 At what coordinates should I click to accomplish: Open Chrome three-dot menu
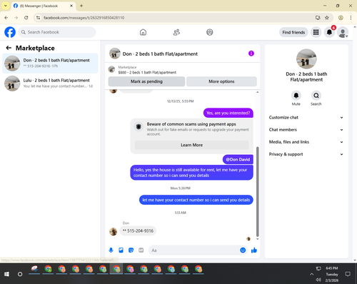point(351,18)
